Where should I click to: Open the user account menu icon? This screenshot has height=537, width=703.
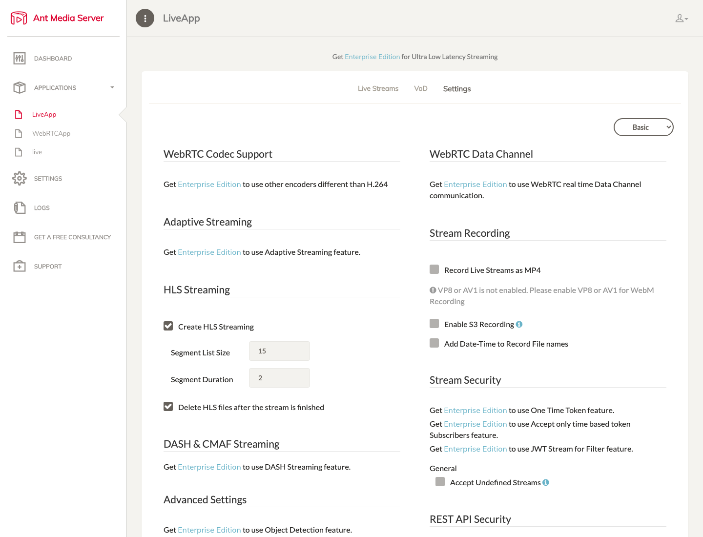[682, 19]
